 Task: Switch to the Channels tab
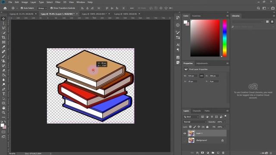[197, 111]
